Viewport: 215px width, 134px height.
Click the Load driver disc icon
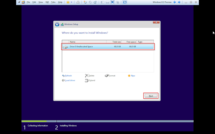pyautogui.click(x=63, y=80)
